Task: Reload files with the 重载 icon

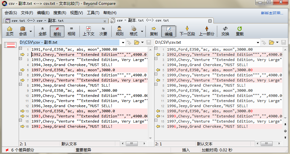Action: pyautogui.click(x=239, y=31)
